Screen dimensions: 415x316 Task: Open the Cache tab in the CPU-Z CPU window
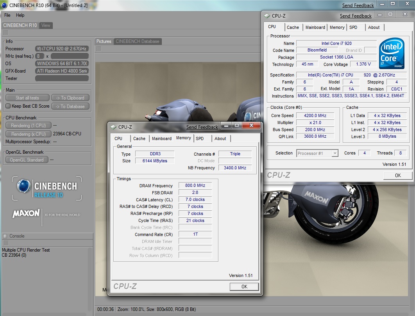click(x=293, y=27)
